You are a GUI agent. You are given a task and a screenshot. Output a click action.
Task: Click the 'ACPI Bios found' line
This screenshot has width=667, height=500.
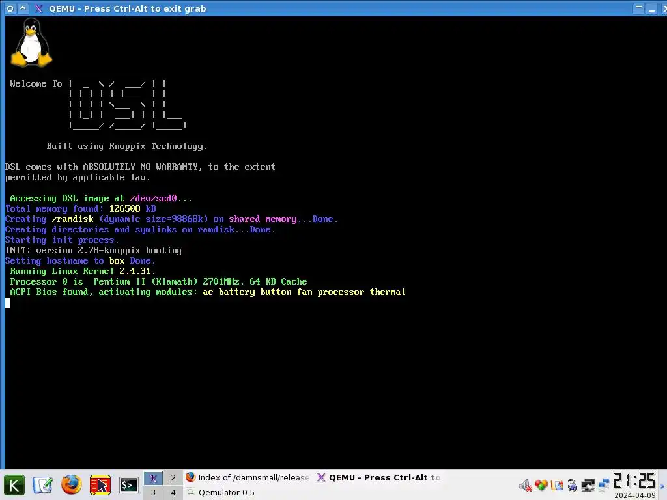tap(208, 292)
